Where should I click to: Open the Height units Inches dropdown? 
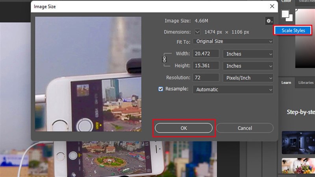click(248, 66)
